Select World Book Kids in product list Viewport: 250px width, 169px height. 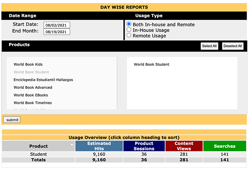click(28, 64)
